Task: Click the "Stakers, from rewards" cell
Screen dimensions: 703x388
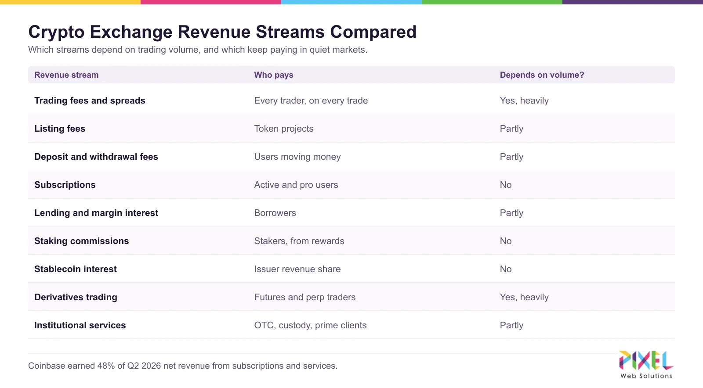Action: 299,241
